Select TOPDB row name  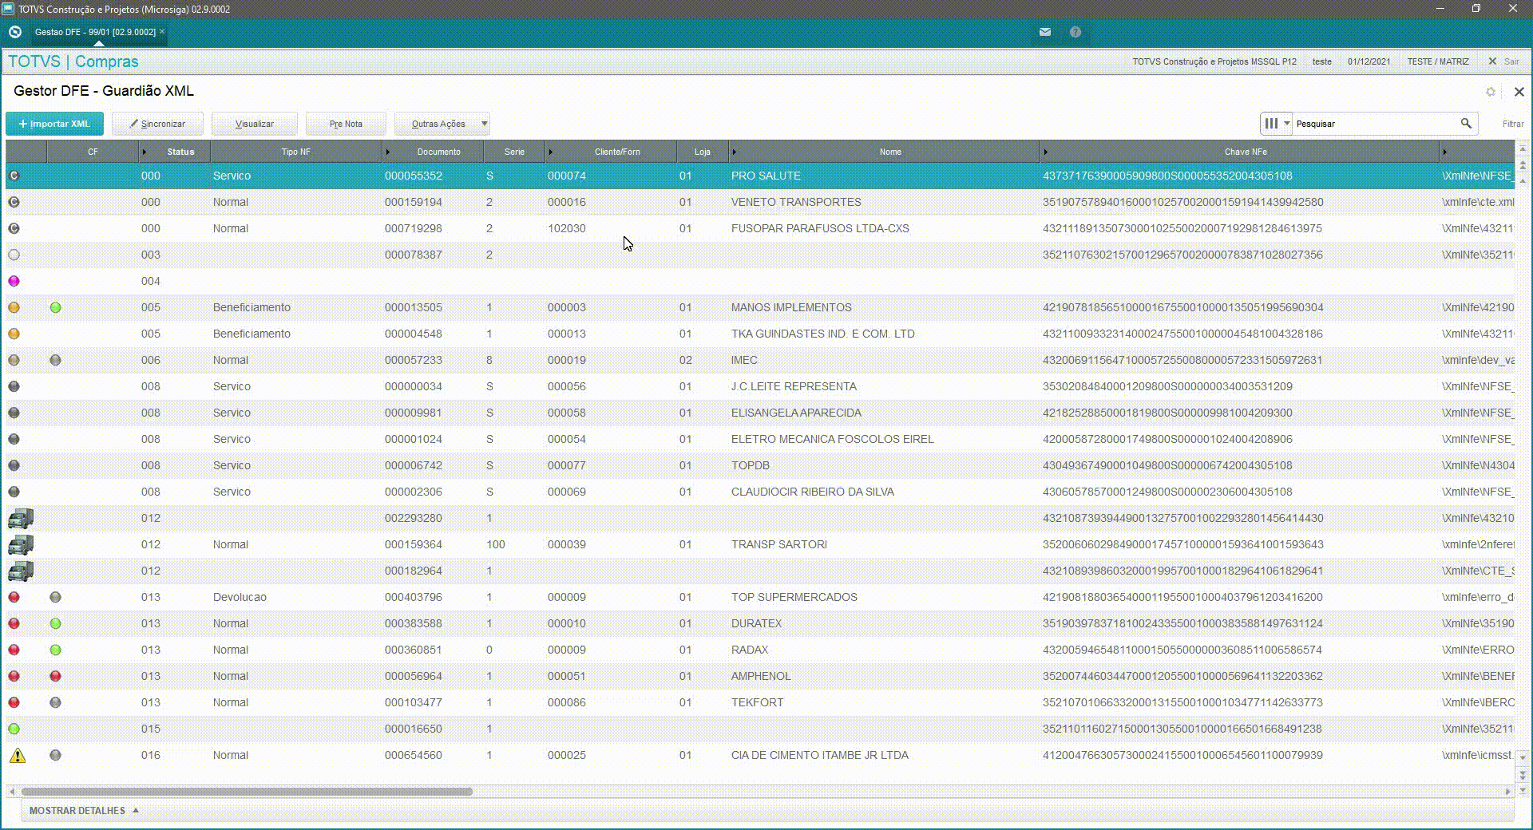click(751, 465)
